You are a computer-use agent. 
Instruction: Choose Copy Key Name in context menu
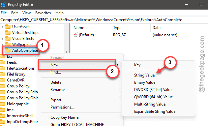pos(65,117)
